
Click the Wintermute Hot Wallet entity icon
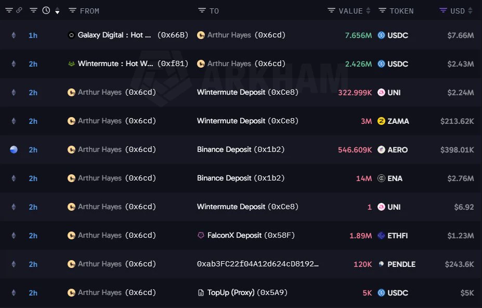tap(71, 63)
